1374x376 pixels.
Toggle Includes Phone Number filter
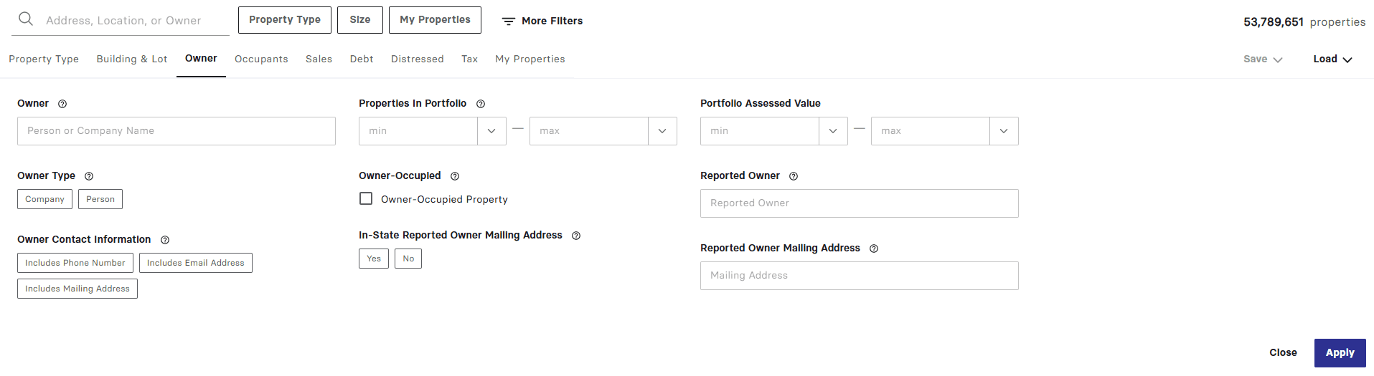[x=75, y=263]
